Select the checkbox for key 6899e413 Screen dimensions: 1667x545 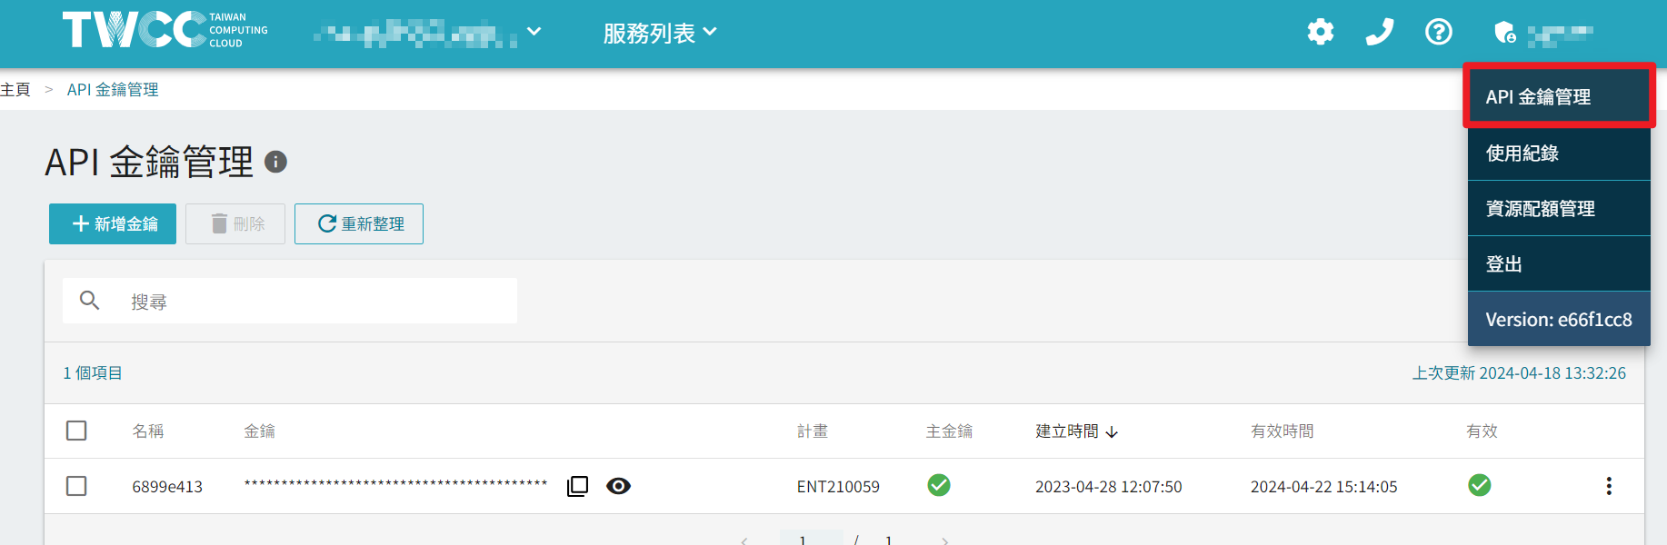click(76, 486)
